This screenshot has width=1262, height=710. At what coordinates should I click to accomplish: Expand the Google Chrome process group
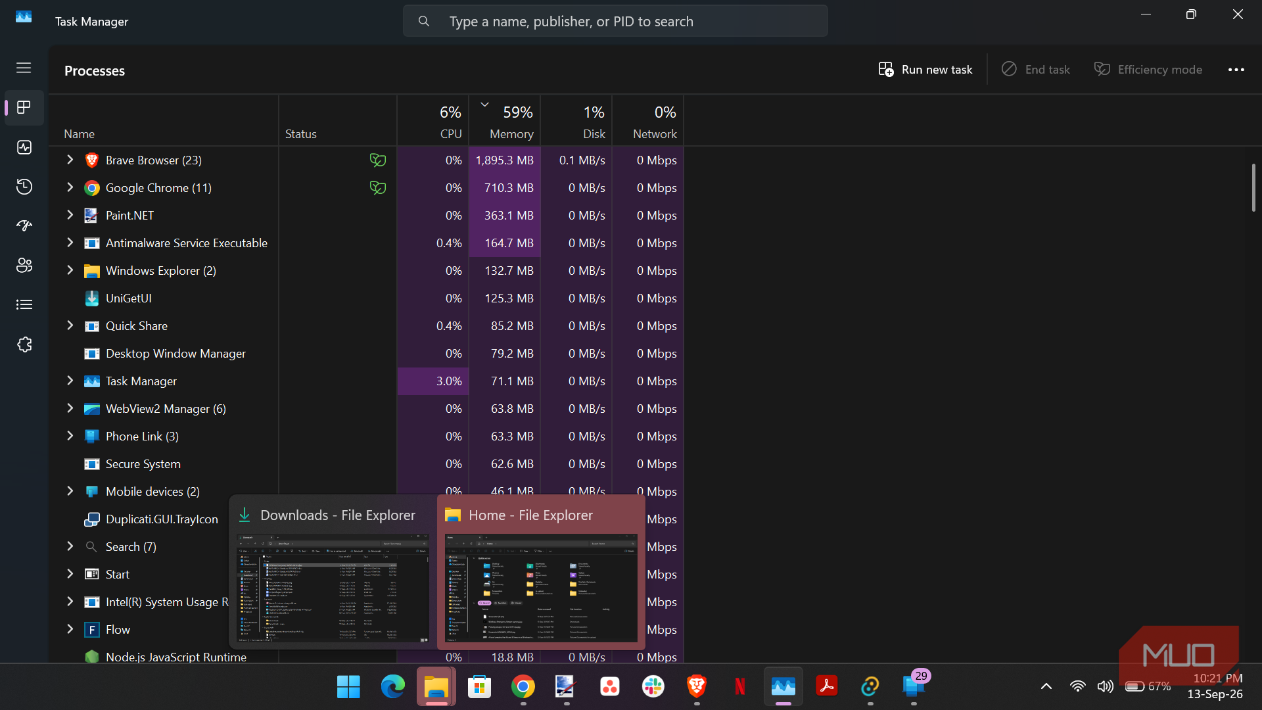click(x=70, y=187)
